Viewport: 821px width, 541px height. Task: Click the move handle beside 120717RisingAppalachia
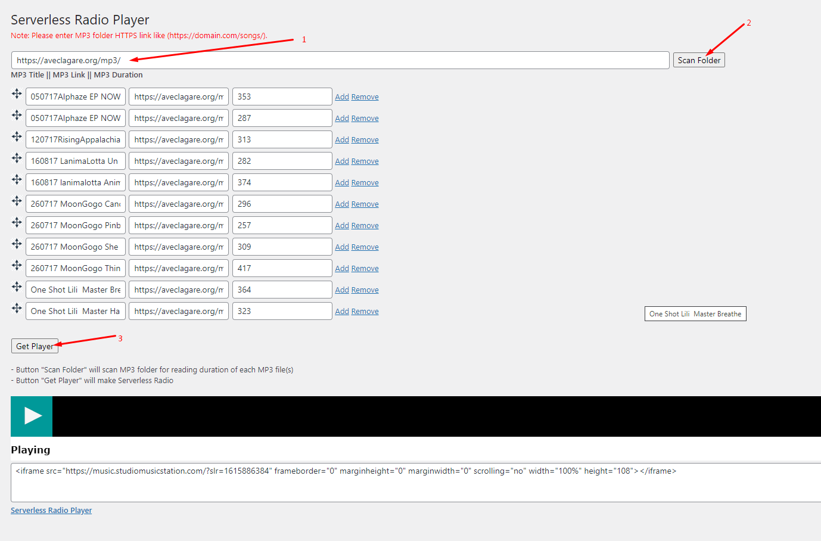pos(17,136)
